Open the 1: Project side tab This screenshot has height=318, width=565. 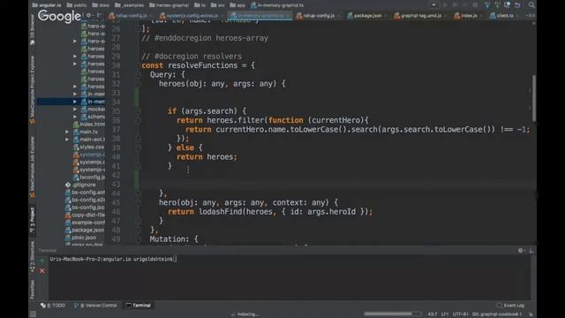pos(33,220)
